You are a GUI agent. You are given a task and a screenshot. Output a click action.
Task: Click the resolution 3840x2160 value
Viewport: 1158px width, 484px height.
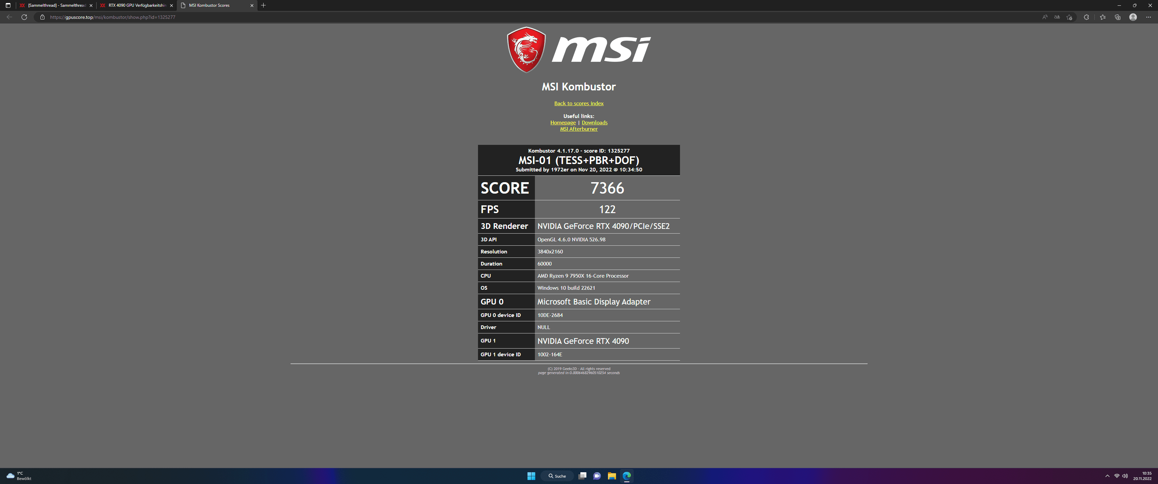pyautogui.click(x=550, y=252)
